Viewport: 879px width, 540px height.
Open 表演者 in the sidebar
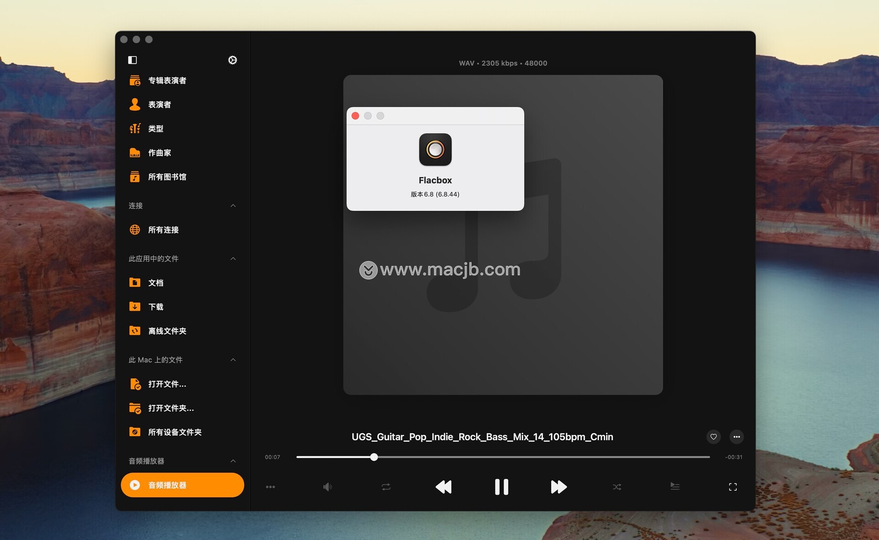point(182,104)
